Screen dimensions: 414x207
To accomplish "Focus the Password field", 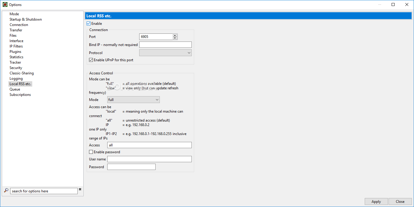I will tap(131, 167).
